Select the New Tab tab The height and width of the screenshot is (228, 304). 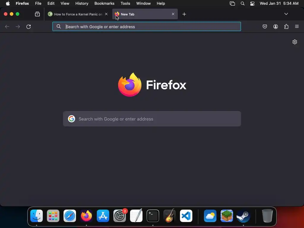(145, 14)
